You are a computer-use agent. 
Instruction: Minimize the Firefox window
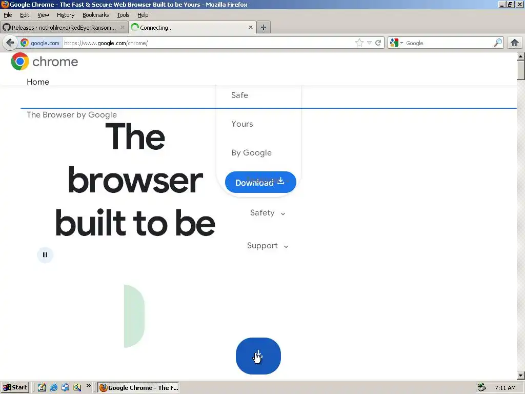(x=502, y=4)
